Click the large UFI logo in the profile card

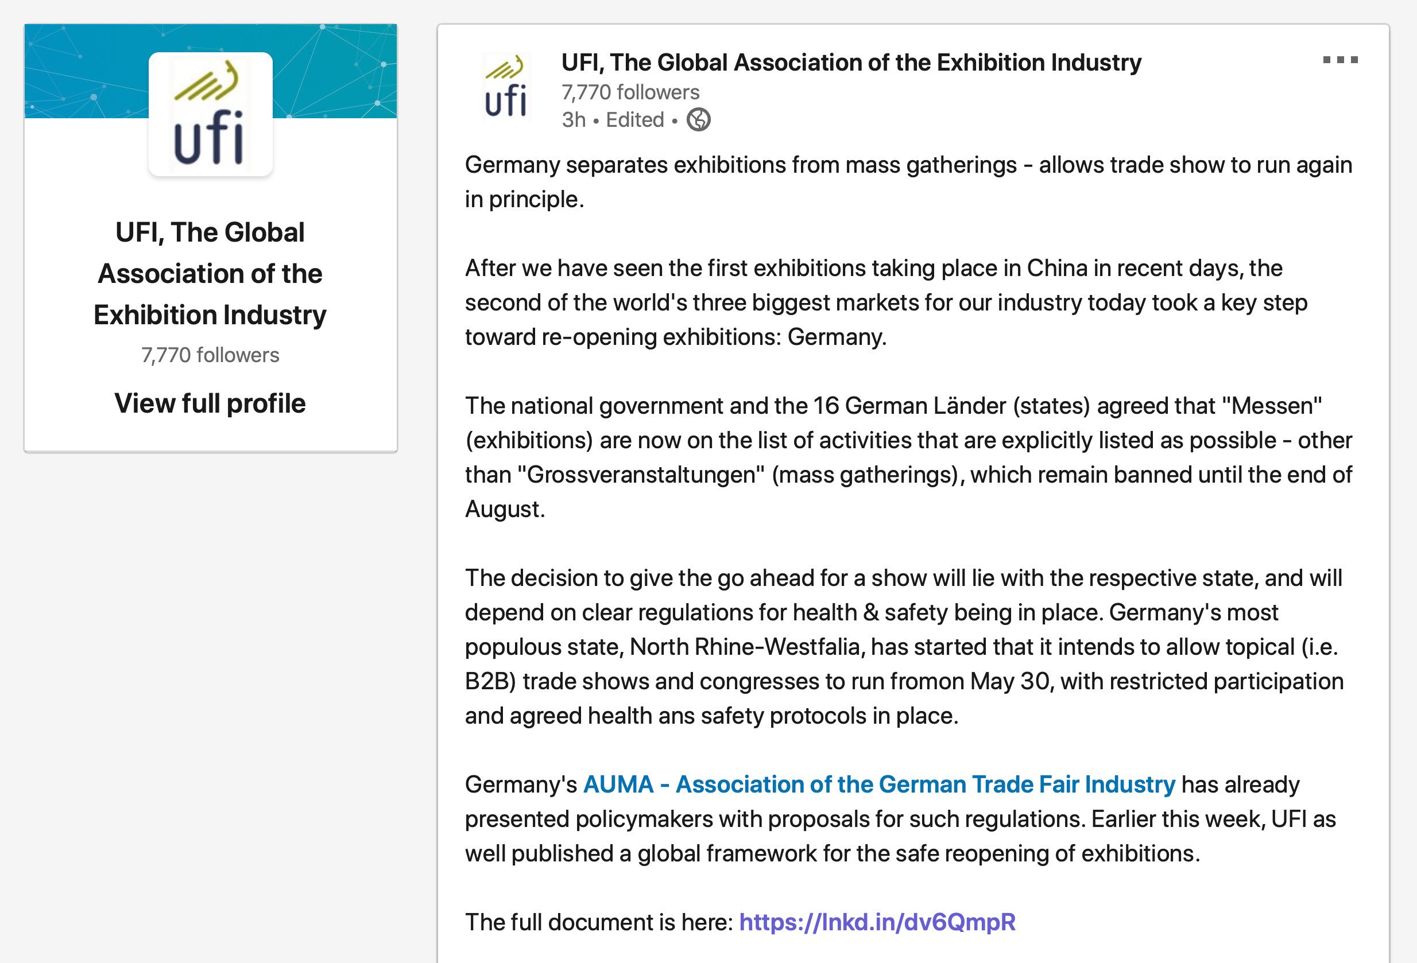pos(210,114)
